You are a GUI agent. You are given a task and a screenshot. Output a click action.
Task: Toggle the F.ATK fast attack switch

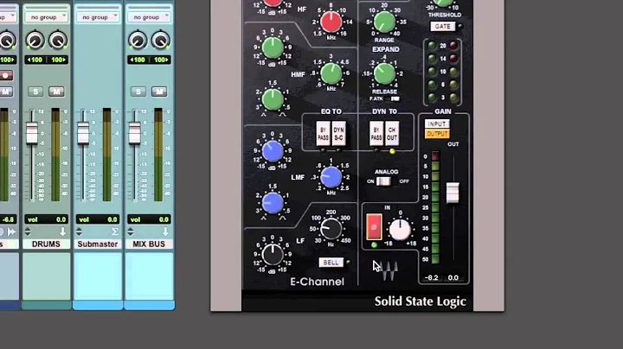[x=395, y=98]
